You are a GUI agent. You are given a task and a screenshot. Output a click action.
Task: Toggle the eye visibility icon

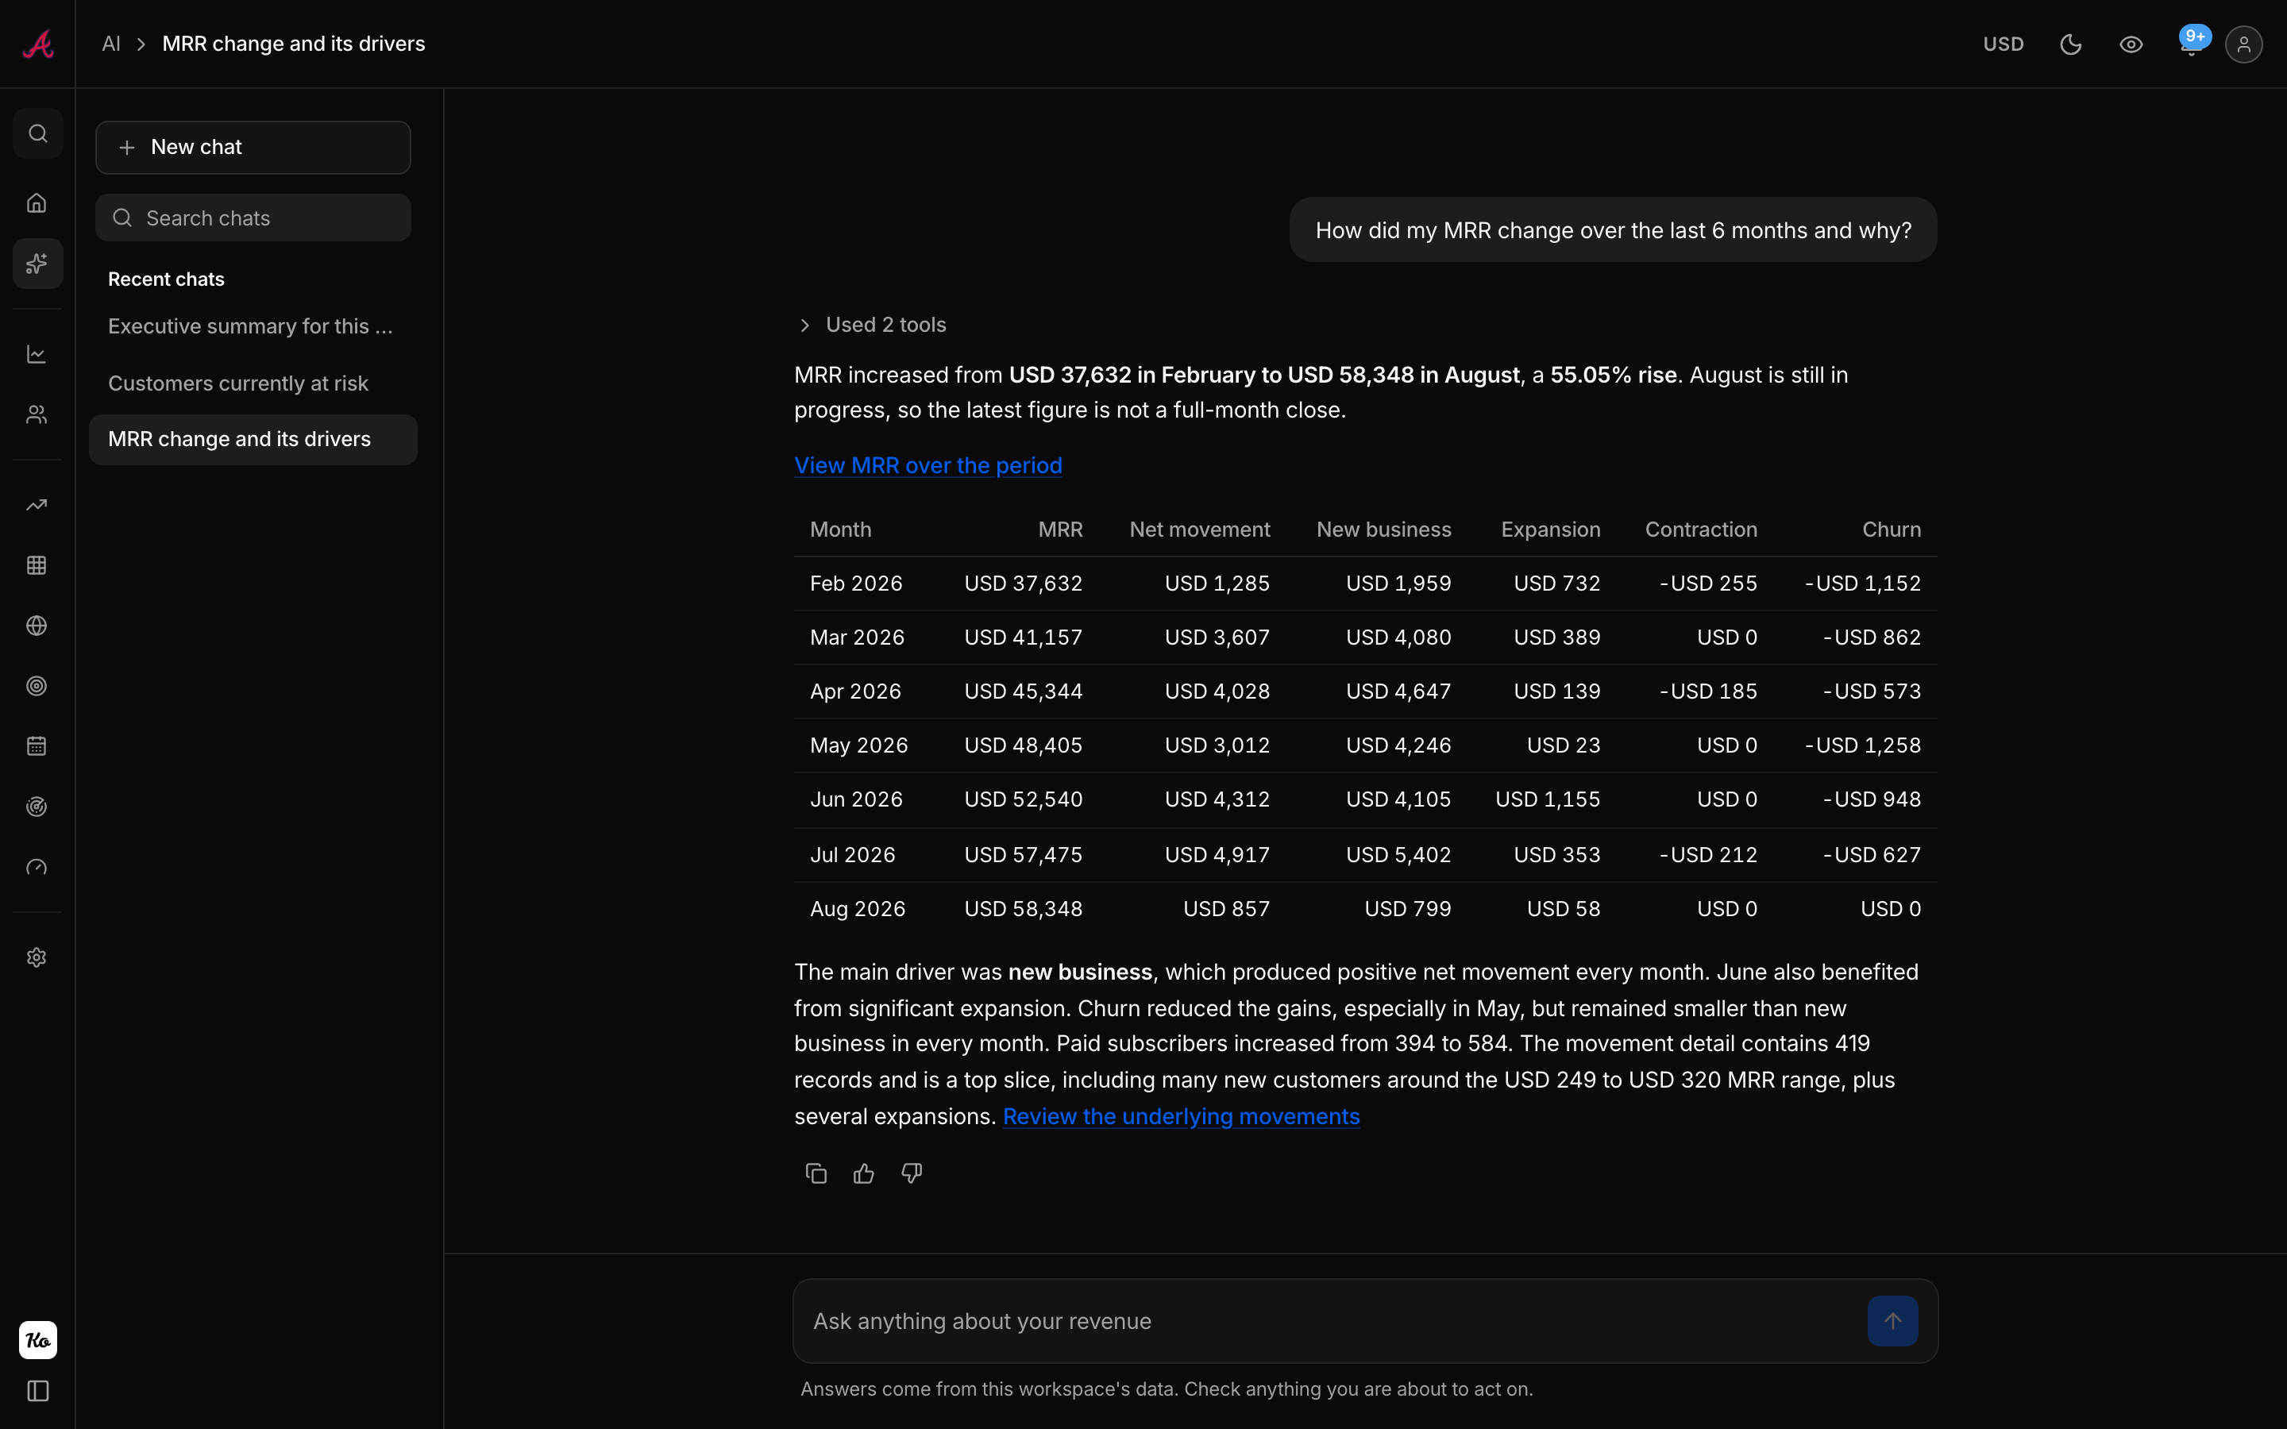pyautogui.click(x=2131, y=44)
